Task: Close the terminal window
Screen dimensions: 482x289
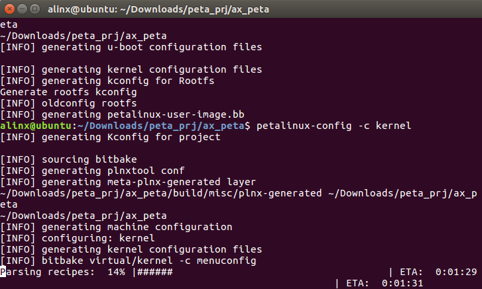Action: coord(9,9)
